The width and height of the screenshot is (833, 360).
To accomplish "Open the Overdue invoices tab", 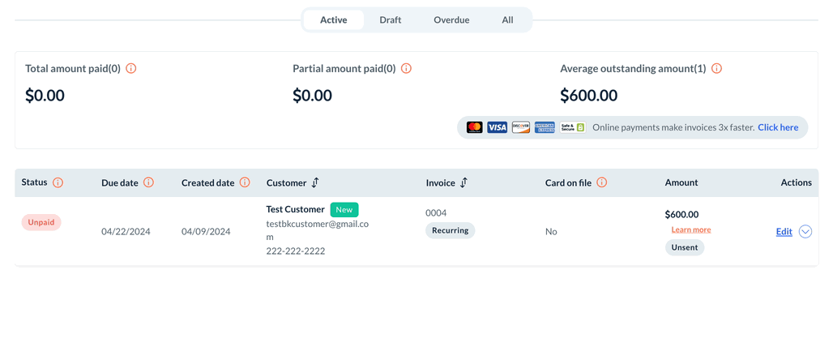I will pos(451,19).
